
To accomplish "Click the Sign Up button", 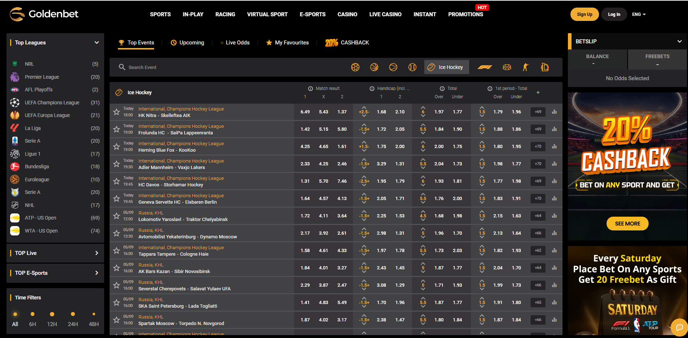I will pyautogui.click(x=585, y=14).
